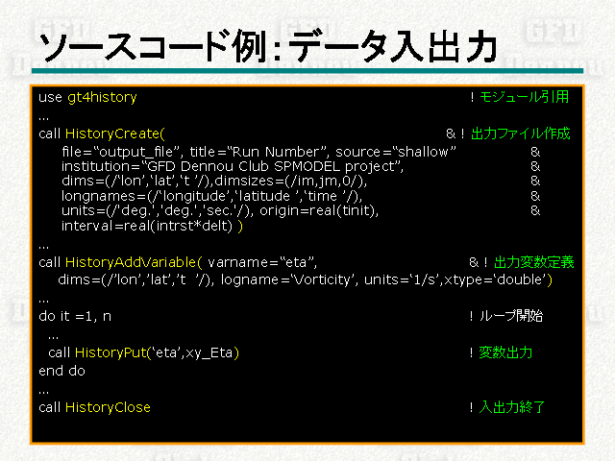Click the end do statement

click(x=61, y=370)
